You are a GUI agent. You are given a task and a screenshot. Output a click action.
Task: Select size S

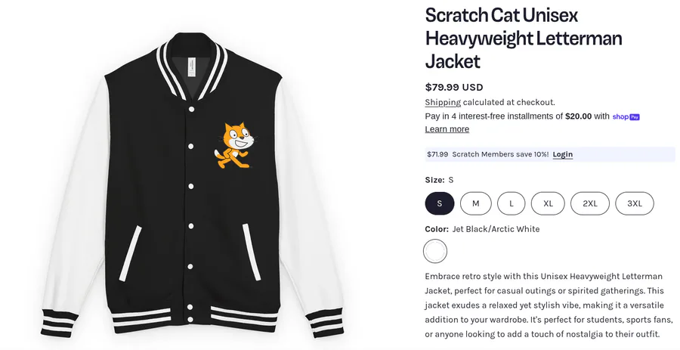(440, 203)
